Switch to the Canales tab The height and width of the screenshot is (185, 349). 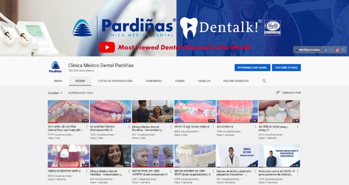(x=204, y=81)
